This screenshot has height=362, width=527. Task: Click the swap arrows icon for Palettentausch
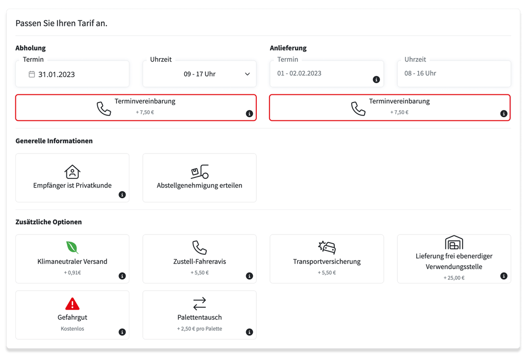(200, 304)
